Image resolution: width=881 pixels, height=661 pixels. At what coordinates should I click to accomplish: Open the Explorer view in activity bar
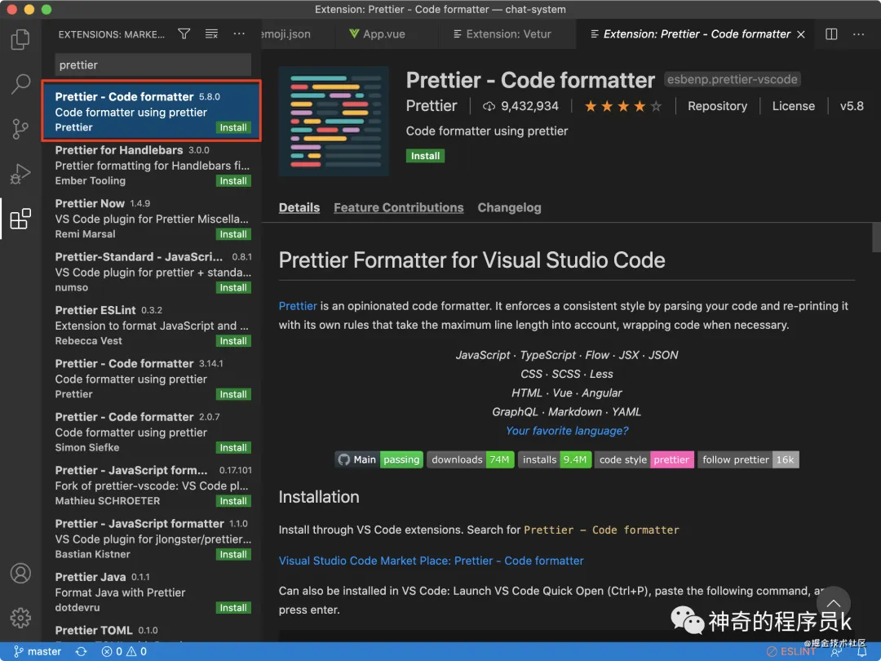(x=20, y=38)
